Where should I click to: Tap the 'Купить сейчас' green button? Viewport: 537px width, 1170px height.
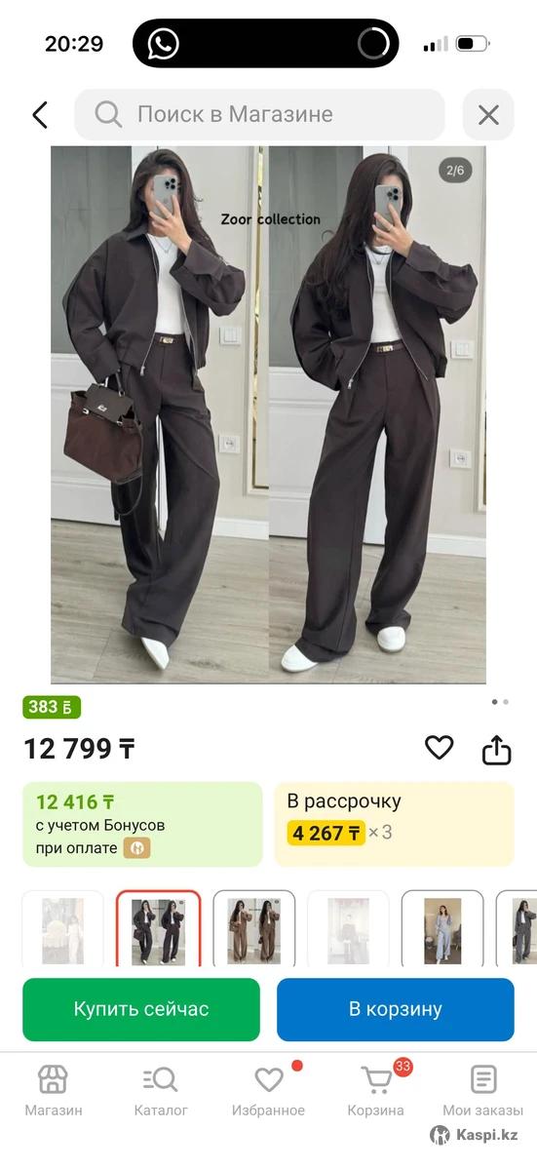[141, 1009]
